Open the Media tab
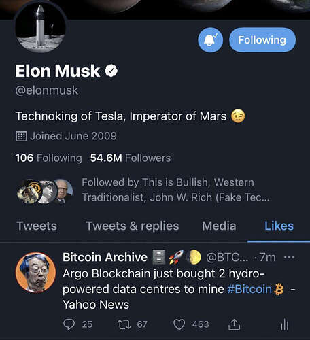Viewport: 310px width, 340px height. (219, 226)
